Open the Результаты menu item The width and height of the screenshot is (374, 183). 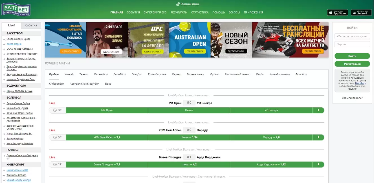point(179,12)
